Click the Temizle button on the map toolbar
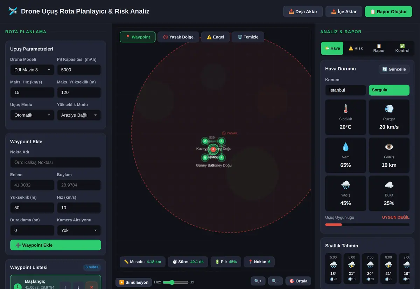The image size is (420, 289). click(248, 37)
